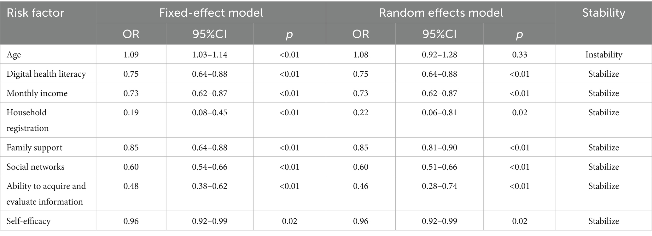The height and width of the screenshot is (236, 652).
Task: Select the Social networks row label
Action: (35, 167)
